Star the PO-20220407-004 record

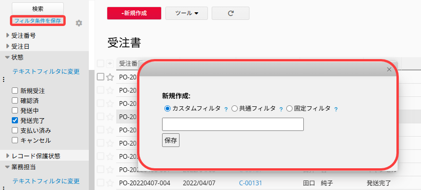[x=110, y=182]
